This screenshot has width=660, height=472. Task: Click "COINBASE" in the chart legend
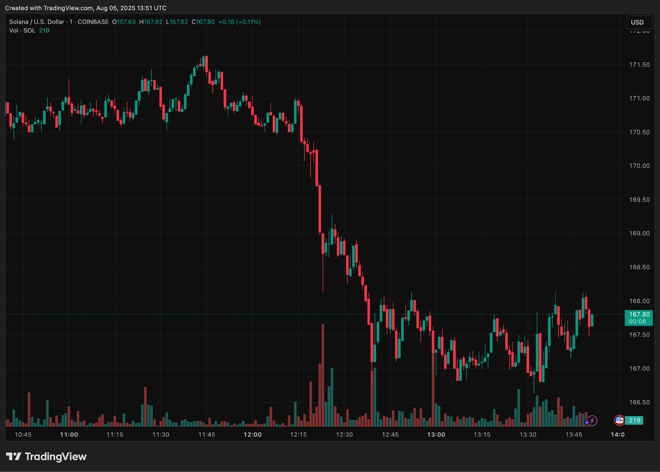coord(92,22)
